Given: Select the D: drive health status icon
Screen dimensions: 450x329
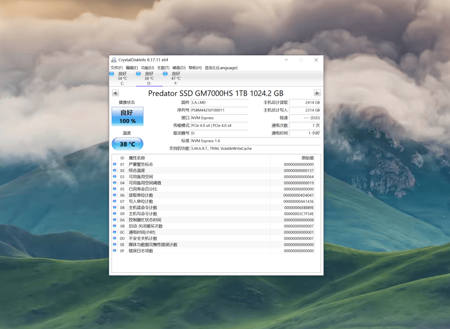Looking at the screenshot, I should coord(138,74).
